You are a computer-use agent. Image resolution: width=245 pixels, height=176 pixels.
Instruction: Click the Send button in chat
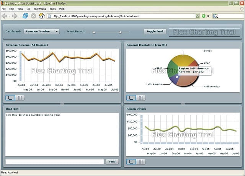point(112,161)
